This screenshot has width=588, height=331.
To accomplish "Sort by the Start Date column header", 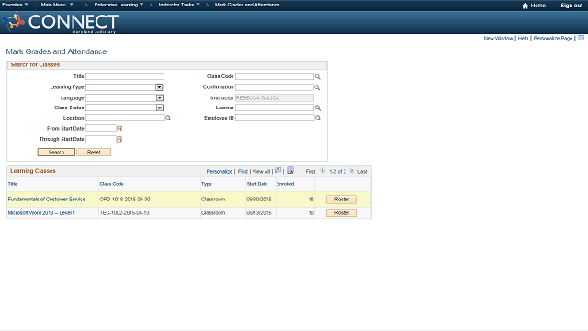I will (257, 184).
